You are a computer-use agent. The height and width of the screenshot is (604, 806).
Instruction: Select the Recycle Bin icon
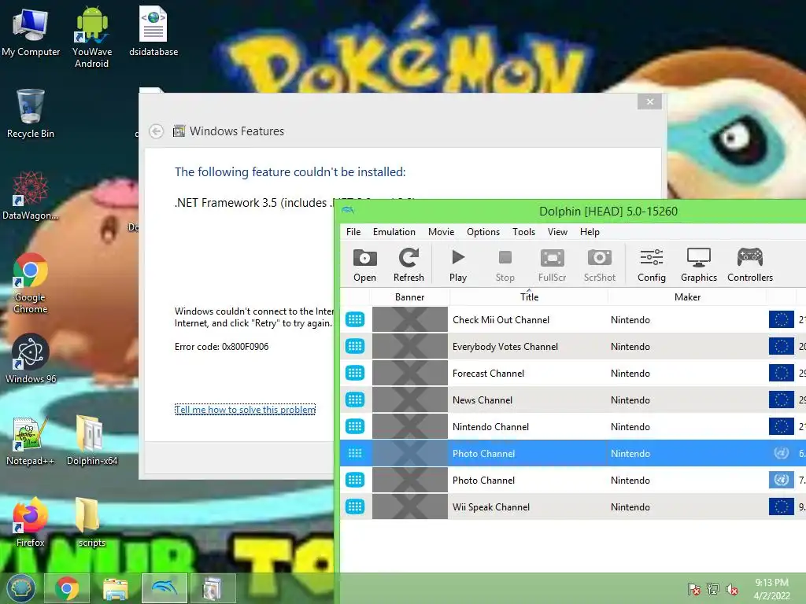(31, 114)
